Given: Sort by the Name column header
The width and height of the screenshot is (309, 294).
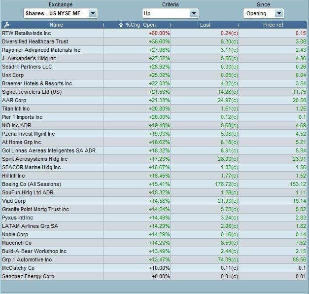Looking at the screenshot, I should 56,25.
